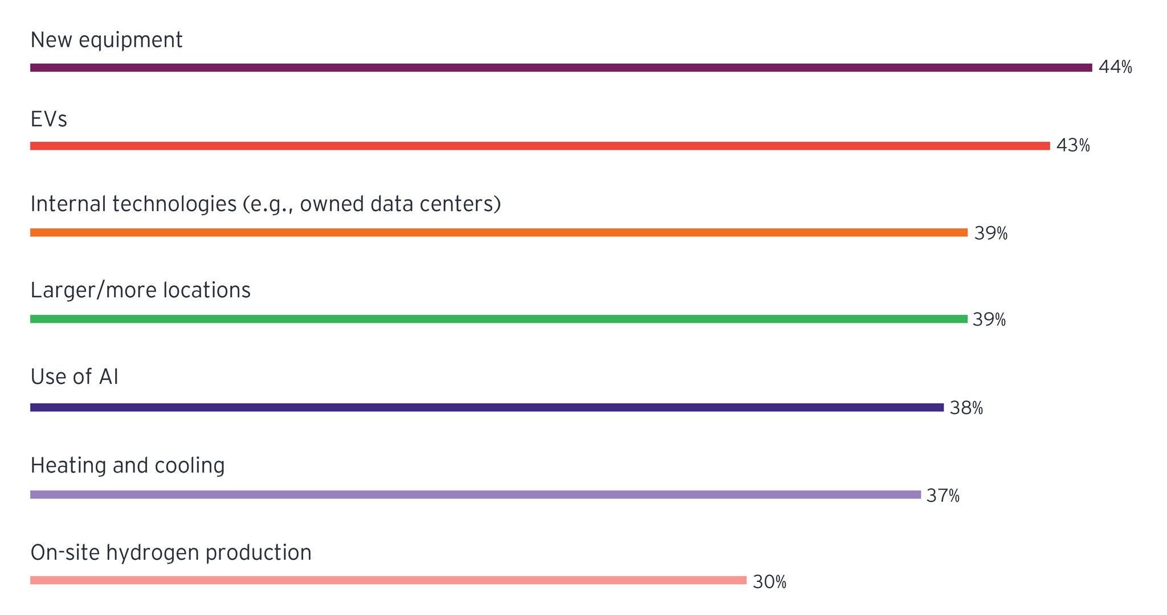Select the green Larger/more locations bar
1167x615 pixels.
tap(499, 319)
